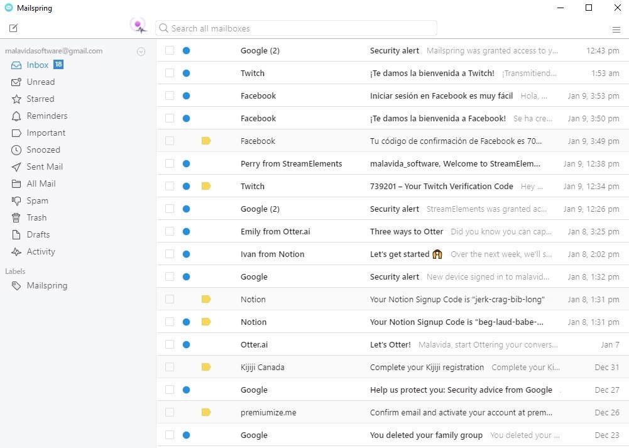Click the important marker on premiumize.me email
This screenshot has height=448, width=629.
tap(206, 412)
